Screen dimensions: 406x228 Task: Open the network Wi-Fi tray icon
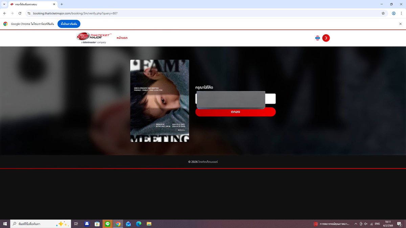[372, 224]
